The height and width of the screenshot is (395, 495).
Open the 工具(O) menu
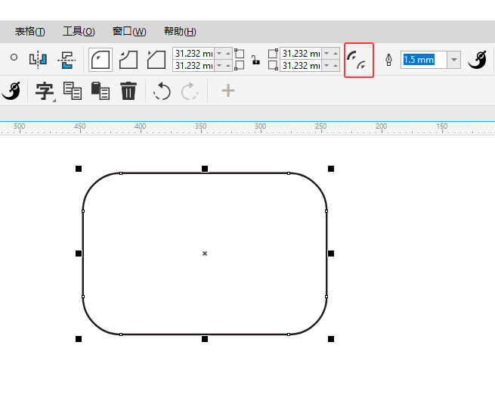pos(79,32)
